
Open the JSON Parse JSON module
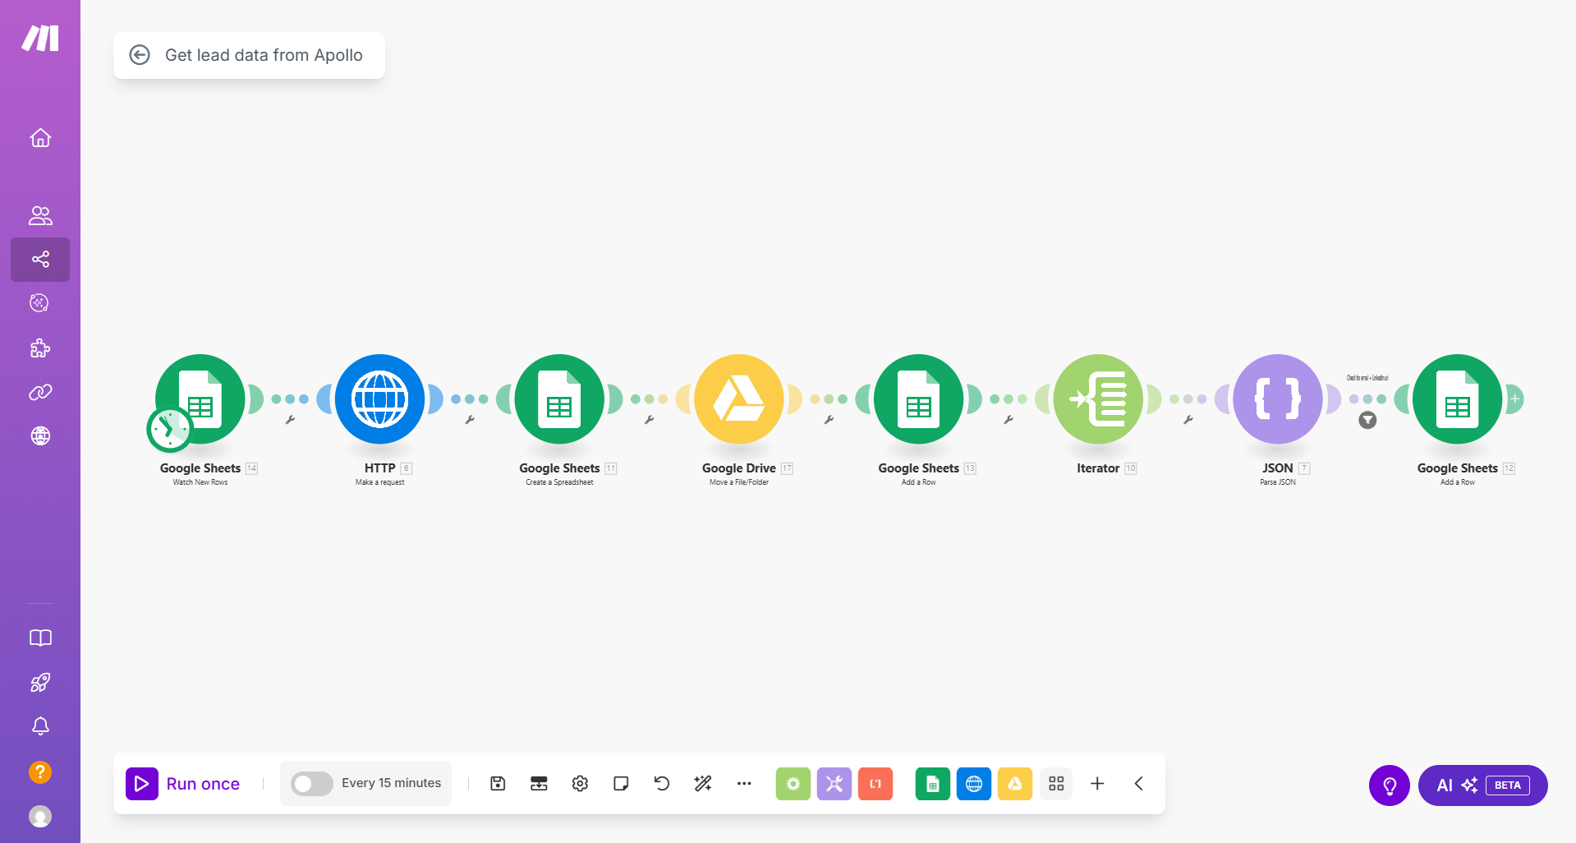[1278, 399]
